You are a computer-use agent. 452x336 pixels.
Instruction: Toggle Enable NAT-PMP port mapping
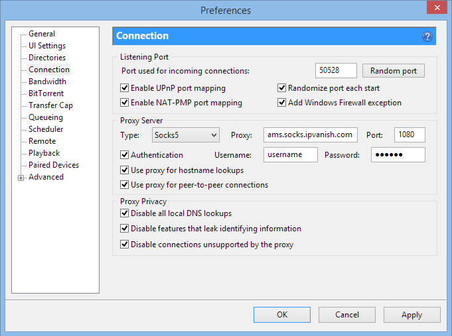[x=124, y=103]
